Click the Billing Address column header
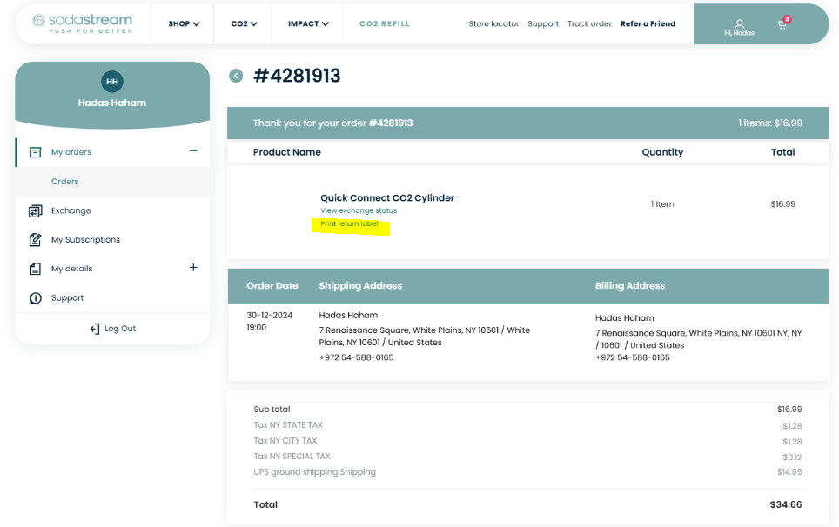This screenshot has height=527, width=839. coord(630,286)
